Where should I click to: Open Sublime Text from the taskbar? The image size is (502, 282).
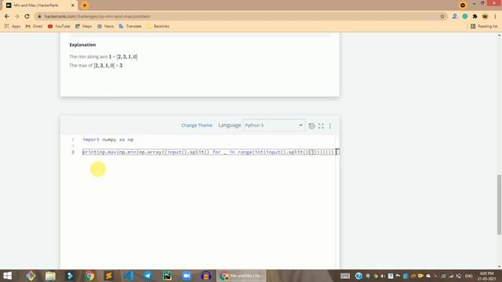109,276
